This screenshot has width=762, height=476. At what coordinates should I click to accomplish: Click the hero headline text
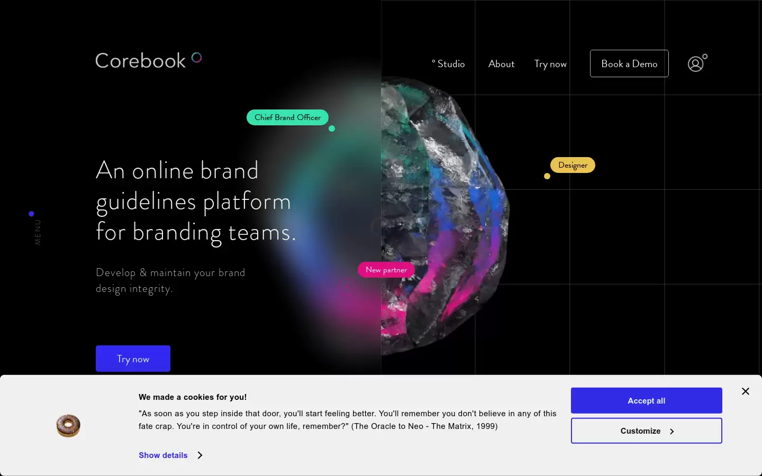tap(196, 202)
